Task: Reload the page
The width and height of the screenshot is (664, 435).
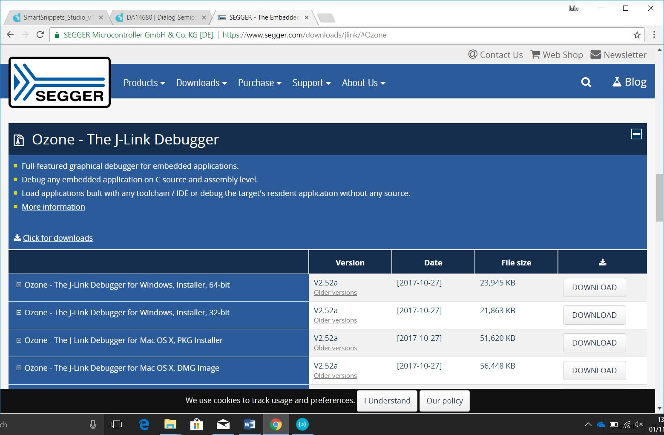Action: (x=40, y=35)
